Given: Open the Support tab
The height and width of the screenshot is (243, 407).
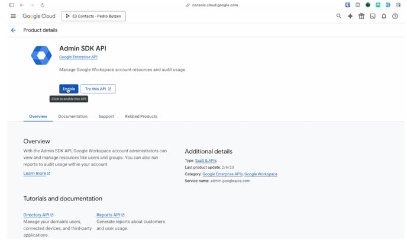Looking at the screenshot, I should (x=106, y=116).
